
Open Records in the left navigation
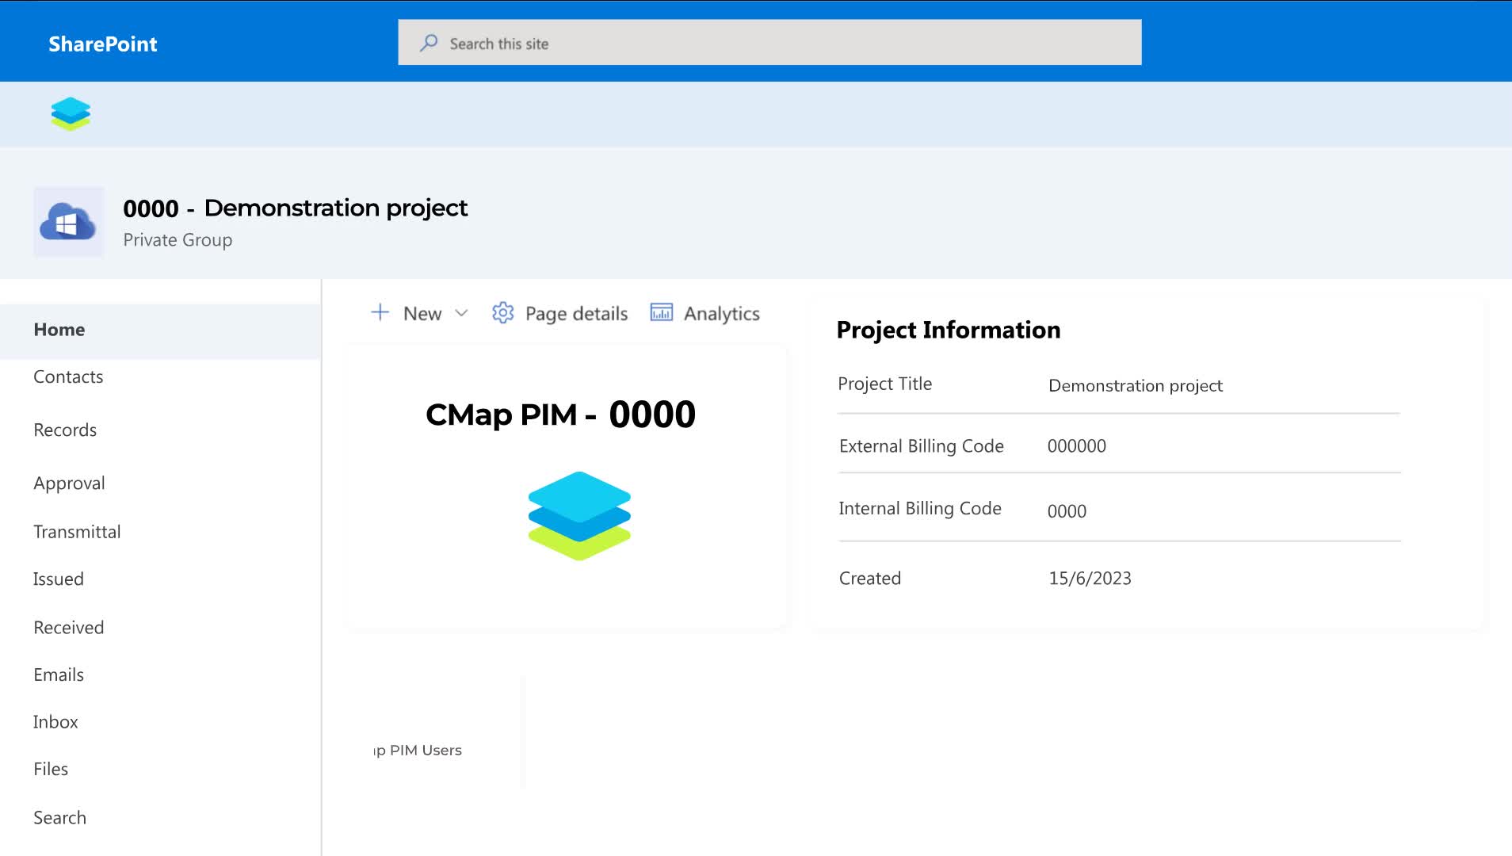tap(65, 430)
